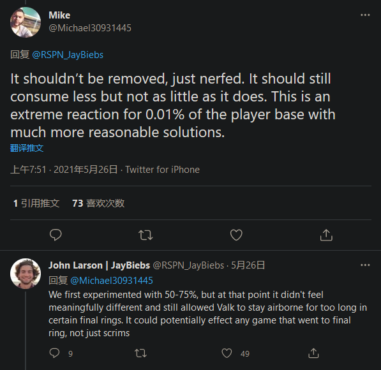Screen dimensions: 381x370
Task: Open John Larson's profile picture
Action: click(26, 274)
